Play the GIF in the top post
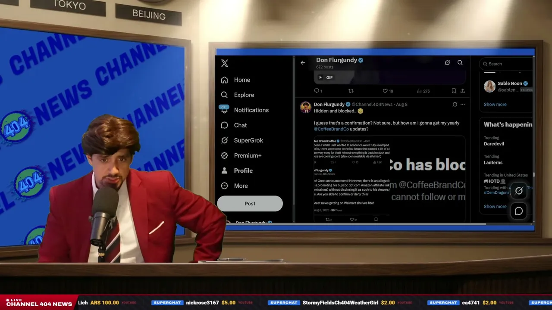552x310 pixels. (x=320, y=77)
